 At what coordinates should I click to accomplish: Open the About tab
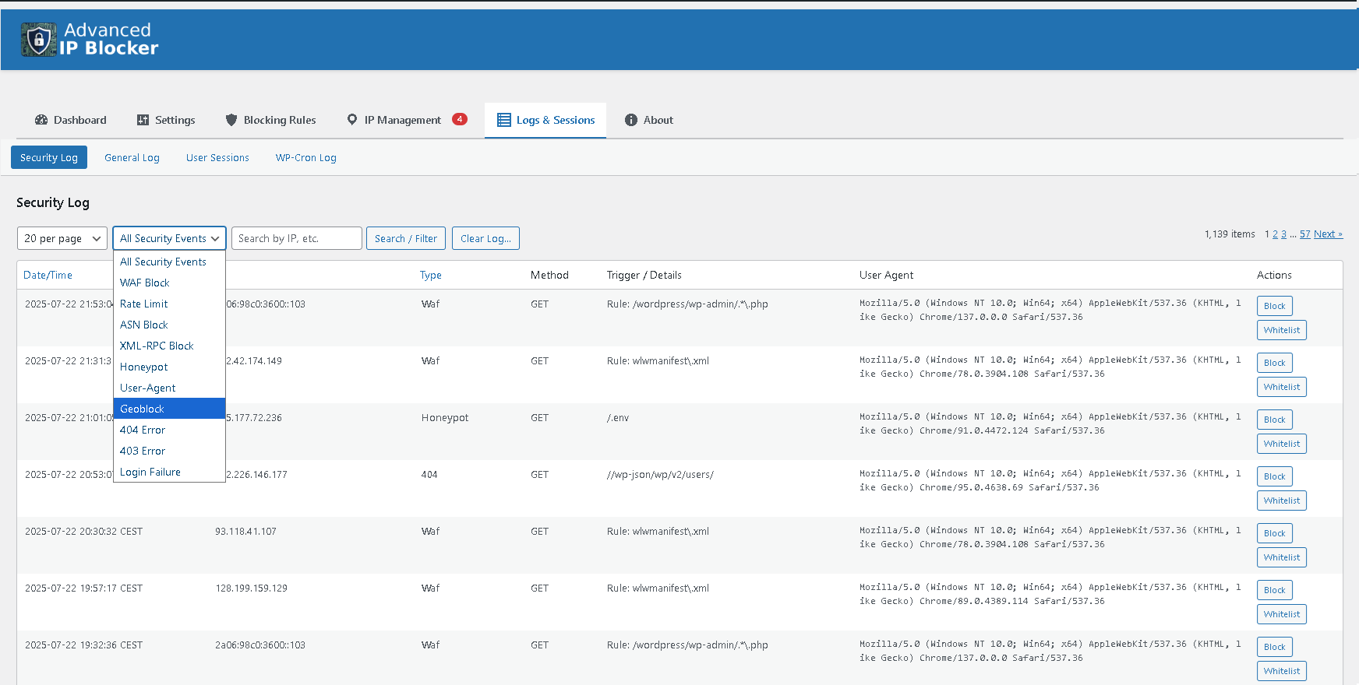click(649, 120)
